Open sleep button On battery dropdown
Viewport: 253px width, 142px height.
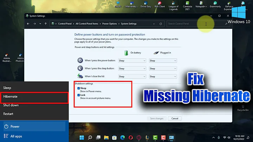click(x=132, y=69)
